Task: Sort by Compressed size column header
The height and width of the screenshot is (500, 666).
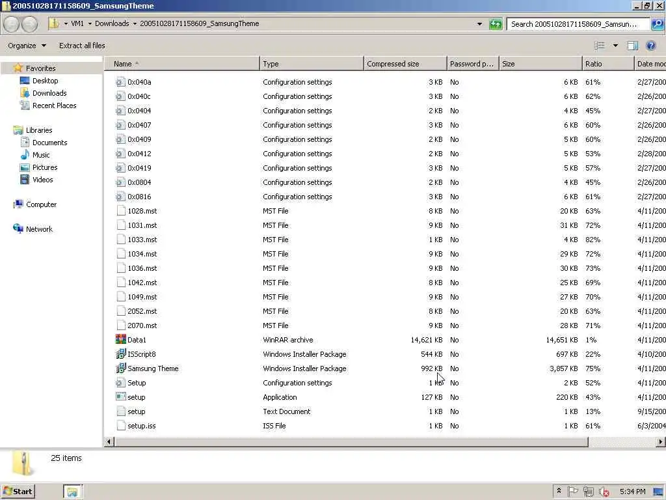Action: tap(405, 64)
